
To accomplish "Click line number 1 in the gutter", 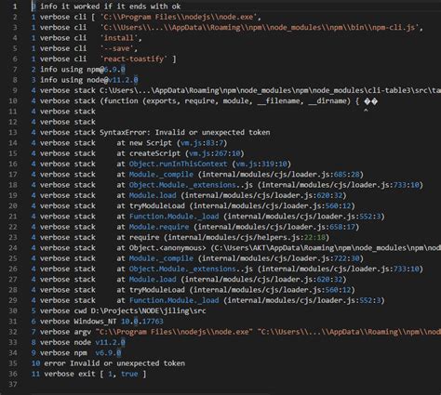I will click(x=15, y=7).
